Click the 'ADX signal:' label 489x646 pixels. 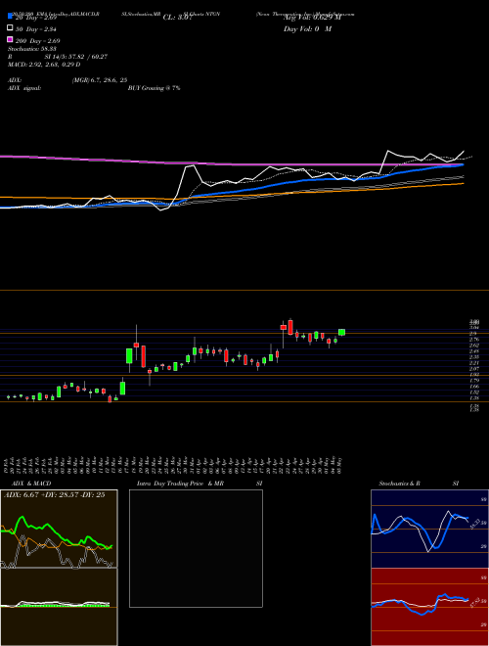click(x=24, y=88)
